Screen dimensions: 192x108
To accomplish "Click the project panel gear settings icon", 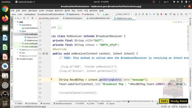I will click(32, 18).
